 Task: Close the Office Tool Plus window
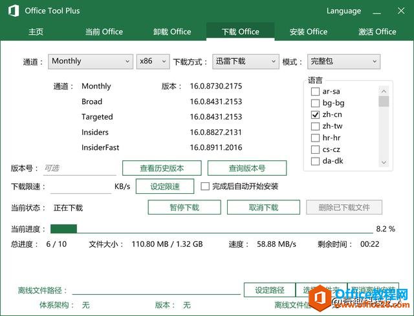401,11
